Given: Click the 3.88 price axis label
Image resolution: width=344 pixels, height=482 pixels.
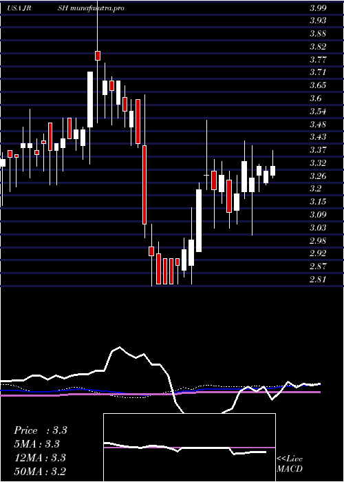Looking at the screenshot, I should [x=318, y=34].
